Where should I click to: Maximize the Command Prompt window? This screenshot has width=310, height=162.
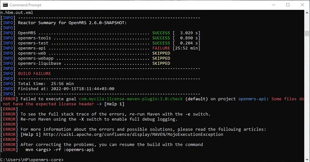(288, 5)
